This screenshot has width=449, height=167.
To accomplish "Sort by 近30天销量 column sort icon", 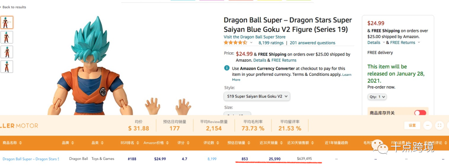I will point(281,143).
